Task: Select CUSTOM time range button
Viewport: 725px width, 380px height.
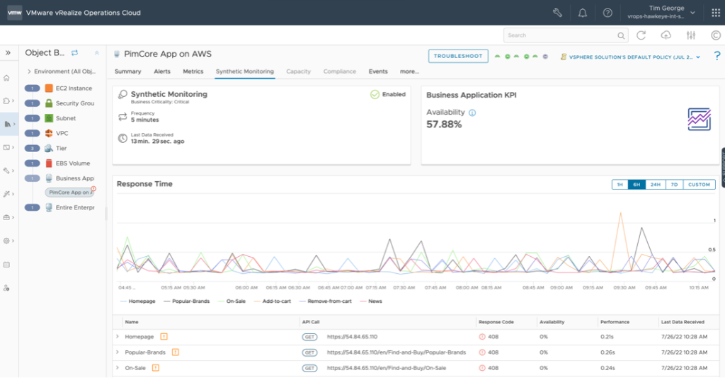Action: pos(699,185)
